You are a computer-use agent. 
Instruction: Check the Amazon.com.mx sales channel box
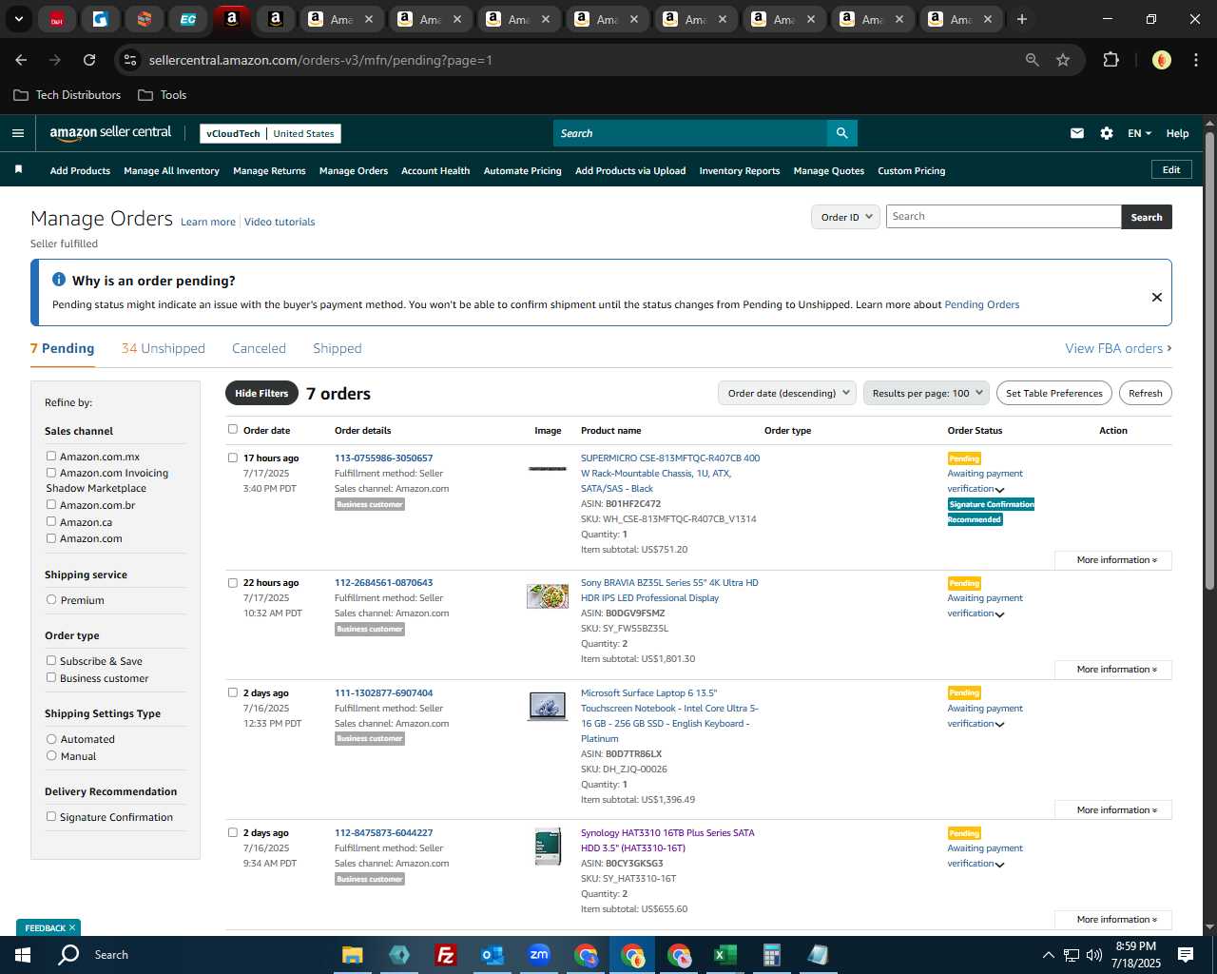pyautogui.click(x=51, y=456)
